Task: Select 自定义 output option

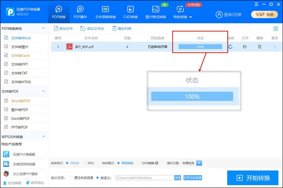Action: tap(104, 178)
